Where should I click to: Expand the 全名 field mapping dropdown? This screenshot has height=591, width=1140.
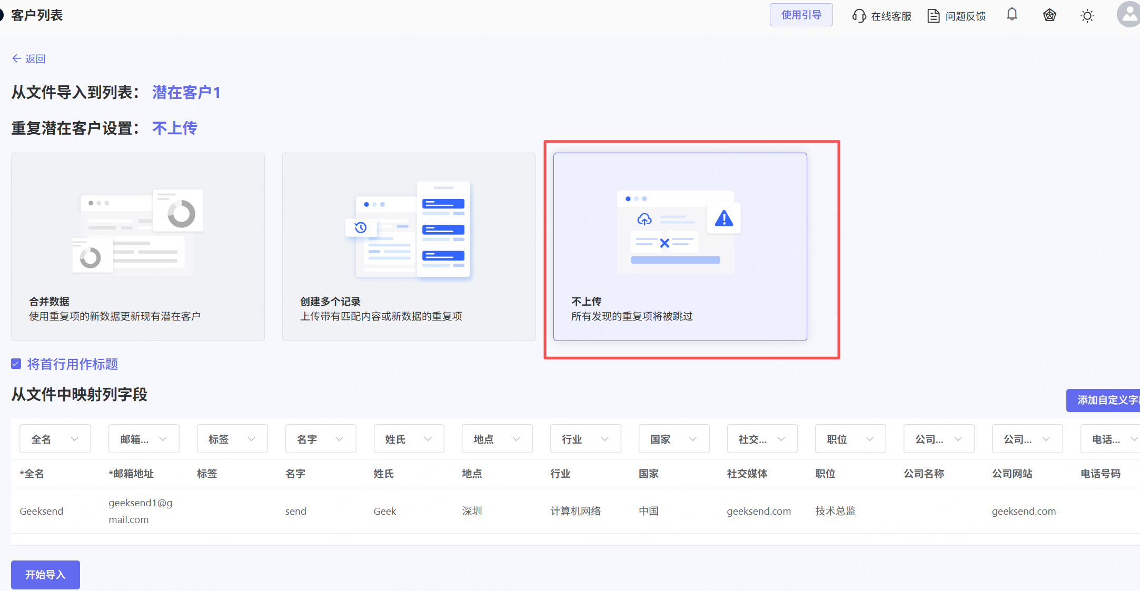55,439
